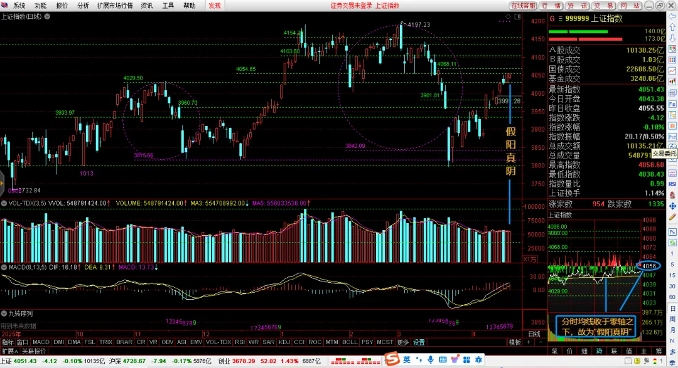Click the 行情 button in title bar
678x368 pixels.
coord(551,6)
